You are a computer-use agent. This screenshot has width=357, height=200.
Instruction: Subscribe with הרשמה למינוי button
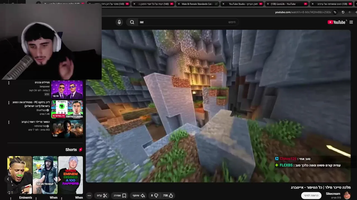point(311,196)
